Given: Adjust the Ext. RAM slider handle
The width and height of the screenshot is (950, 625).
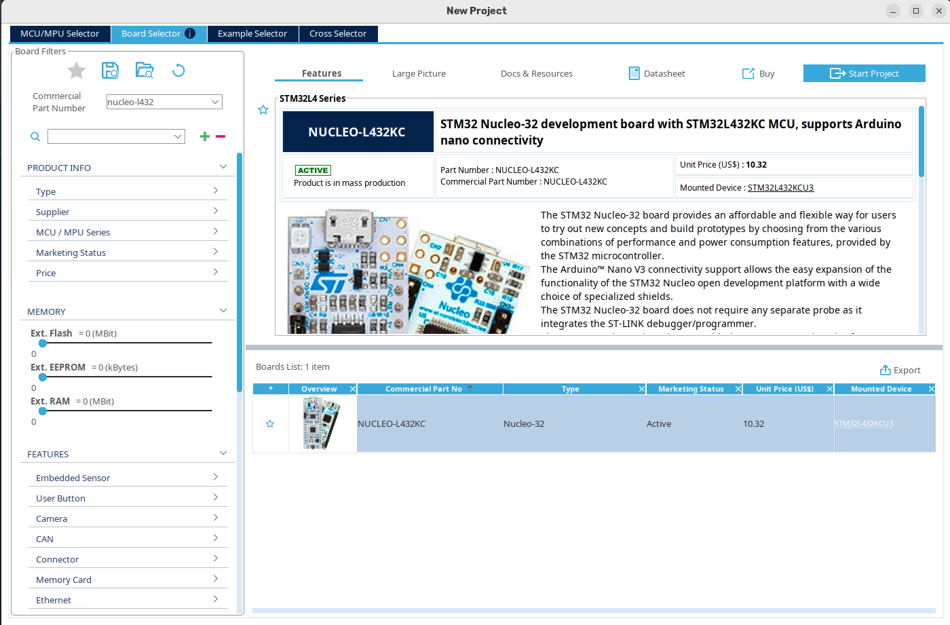Looking at the screenshot, I should [x=43, y=411].
